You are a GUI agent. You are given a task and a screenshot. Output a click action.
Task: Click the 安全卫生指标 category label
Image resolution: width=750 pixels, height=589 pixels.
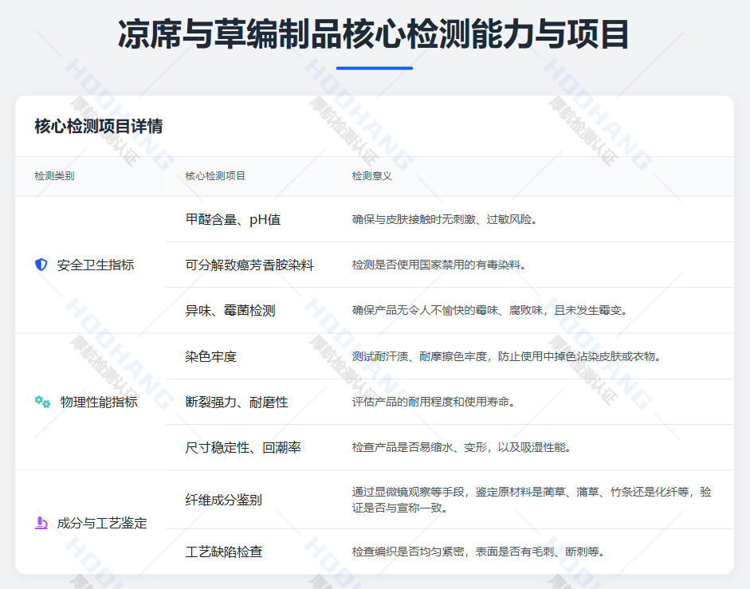pos(96,265)
